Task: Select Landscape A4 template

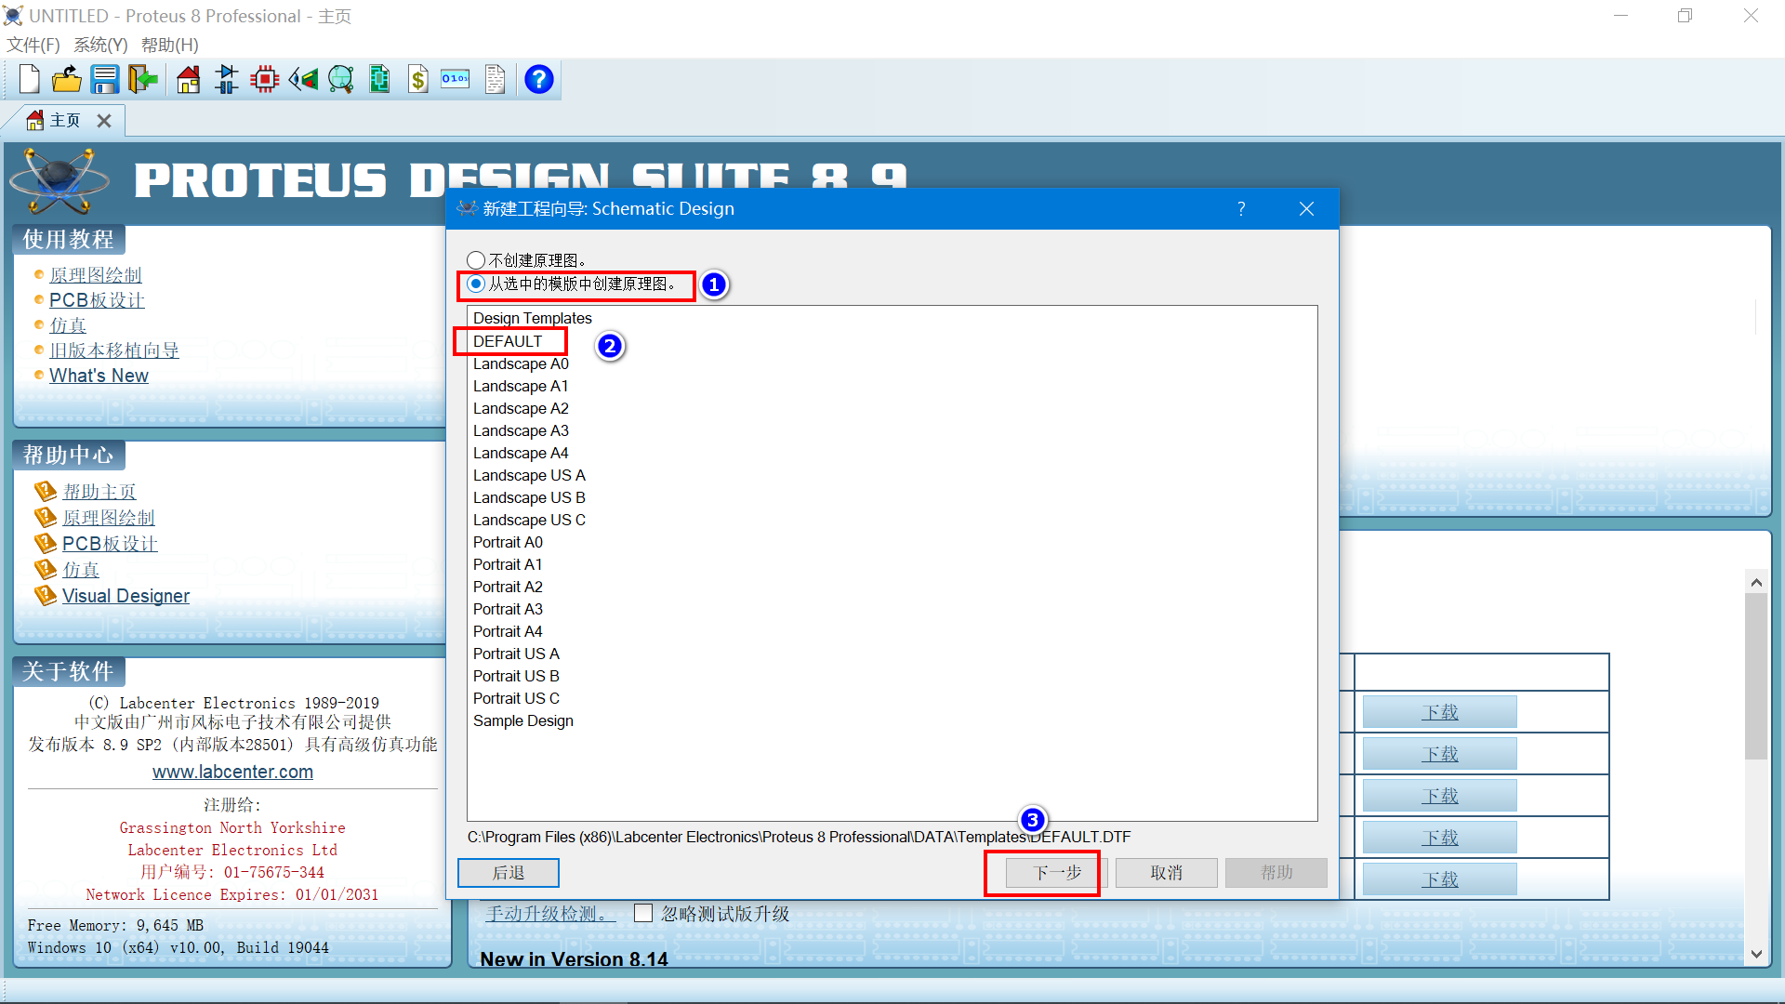Action: 521,453
